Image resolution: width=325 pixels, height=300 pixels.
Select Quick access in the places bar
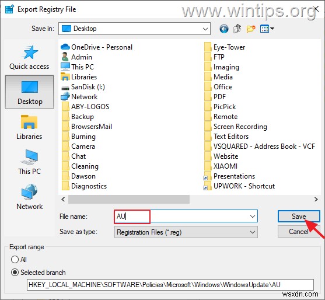click(29, 57)
